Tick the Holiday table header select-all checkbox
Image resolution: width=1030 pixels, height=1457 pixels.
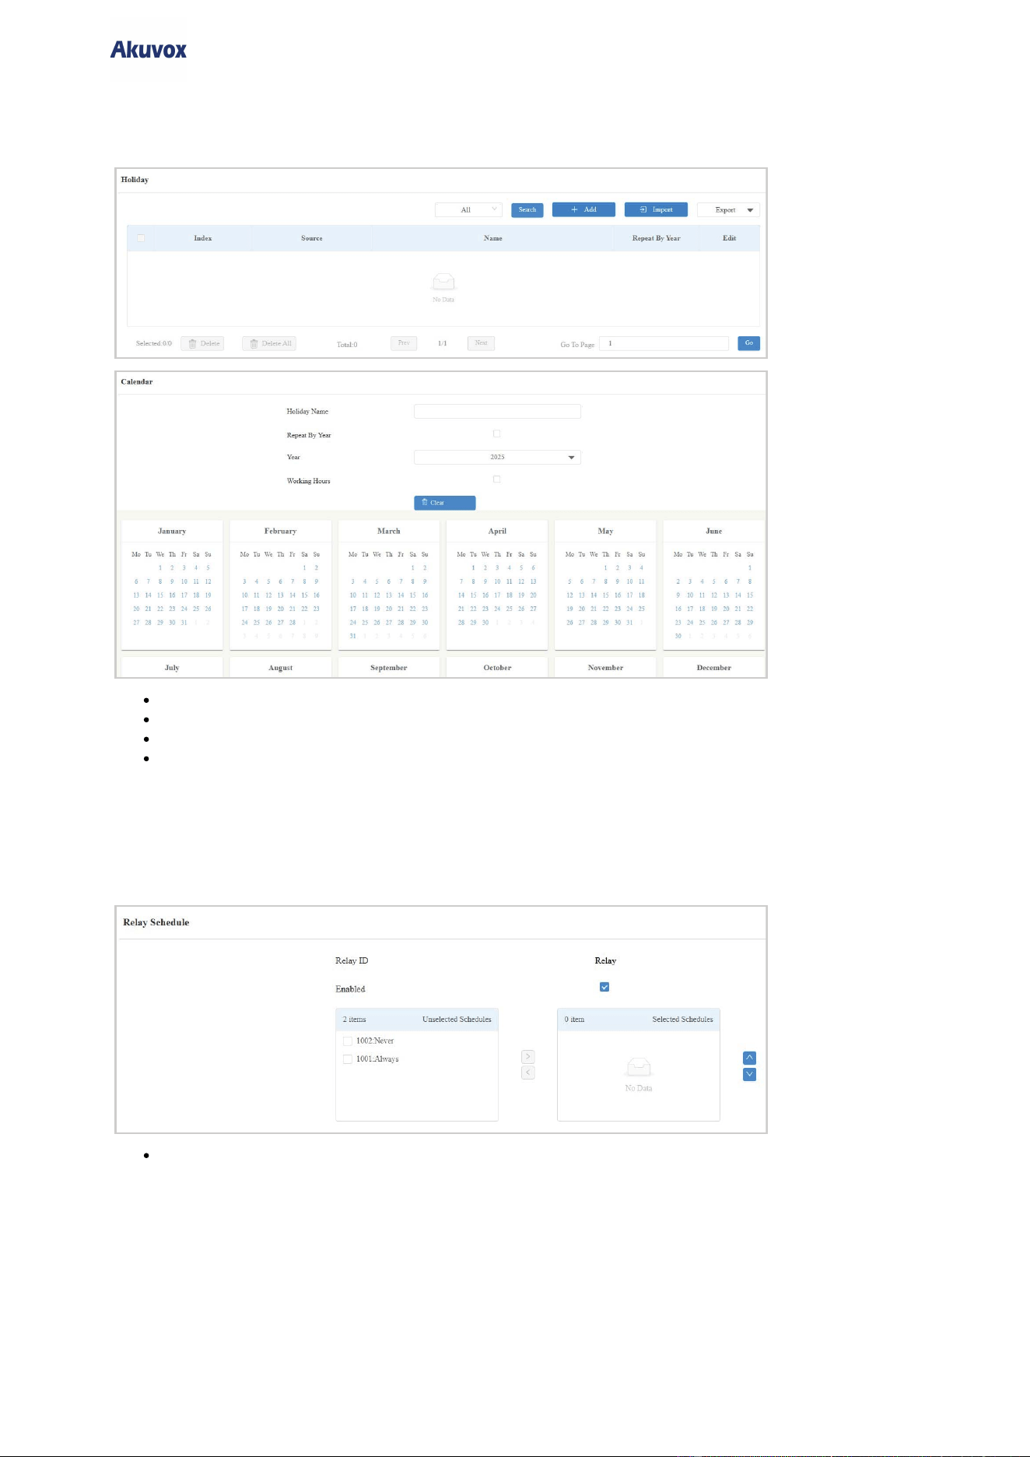(141, 238)
